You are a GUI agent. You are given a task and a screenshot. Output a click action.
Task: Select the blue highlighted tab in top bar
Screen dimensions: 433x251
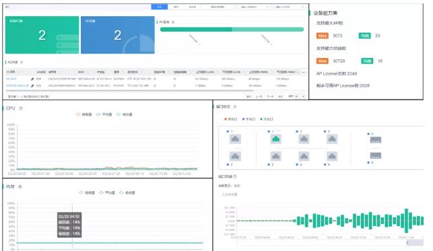(x=160, y=7)
